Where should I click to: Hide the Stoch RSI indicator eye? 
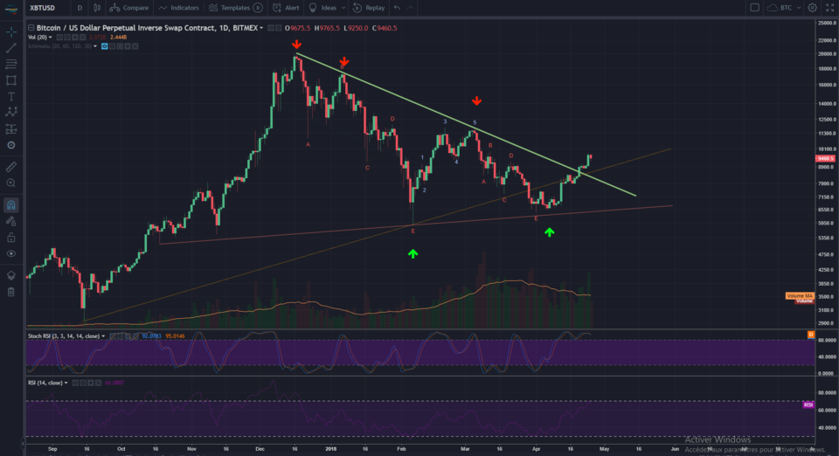point(114,336)
